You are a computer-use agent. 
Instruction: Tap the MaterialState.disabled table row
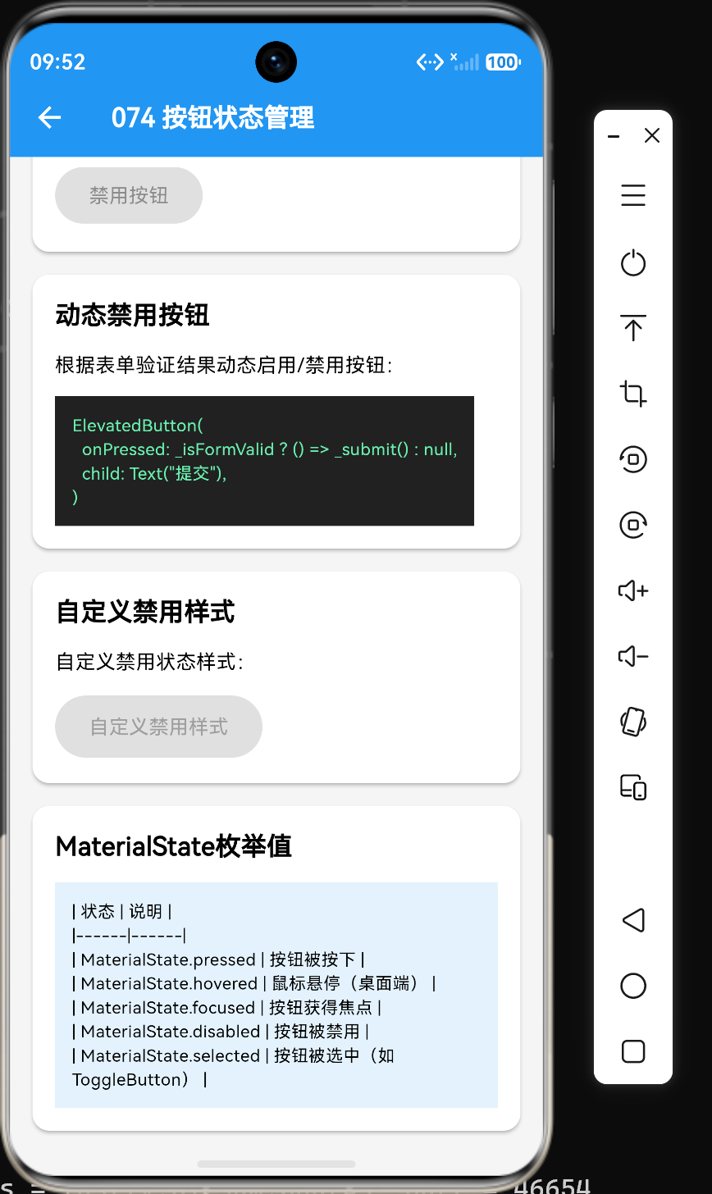click(221, 1031)
